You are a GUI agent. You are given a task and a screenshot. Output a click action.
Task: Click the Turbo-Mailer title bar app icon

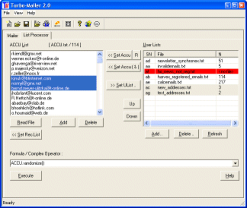6,6
